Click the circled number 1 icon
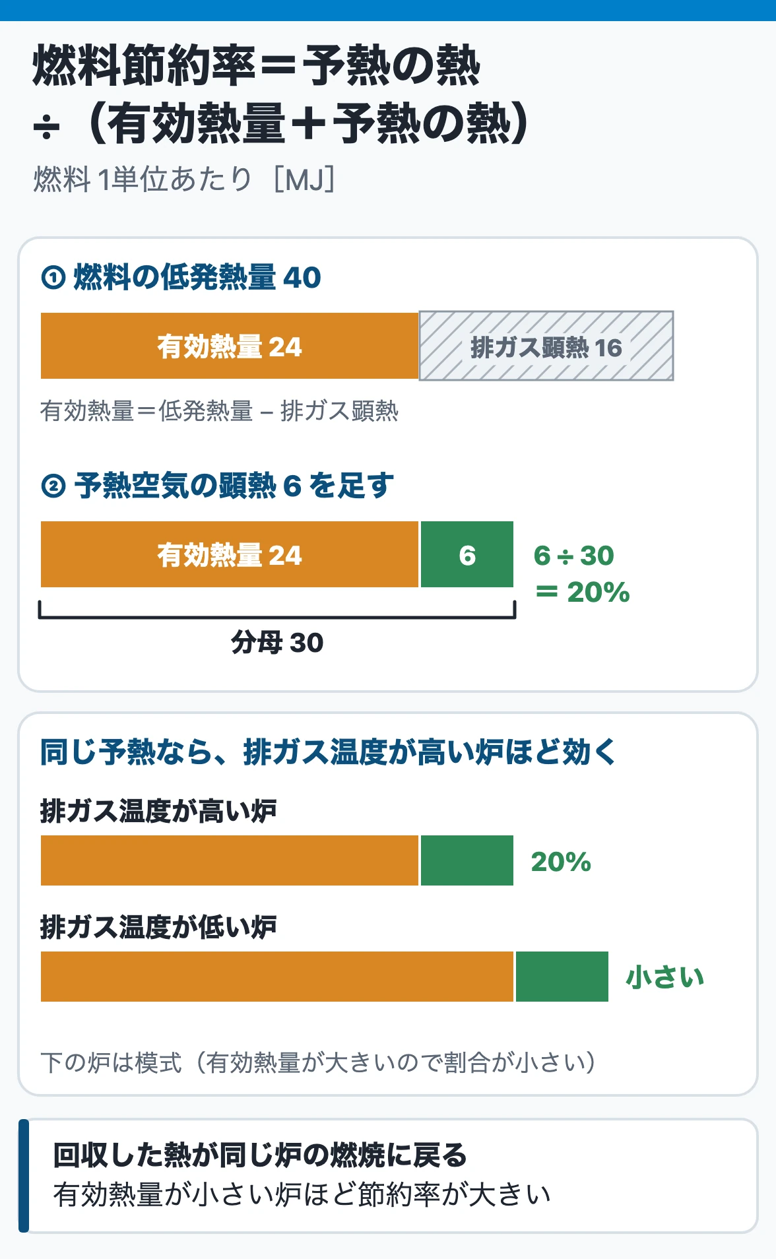Image resolution: width=776 pixels, height=1259 pixels. click(x=53, y=278)
